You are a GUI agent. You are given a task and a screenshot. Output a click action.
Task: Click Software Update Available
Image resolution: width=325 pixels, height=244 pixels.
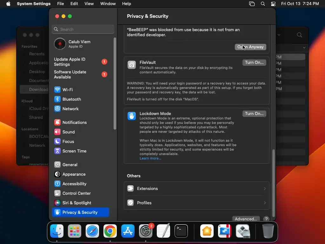pos(80,74)
